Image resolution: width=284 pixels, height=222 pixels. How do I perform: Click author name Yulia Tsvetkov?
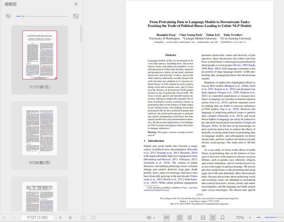(233, 35)
